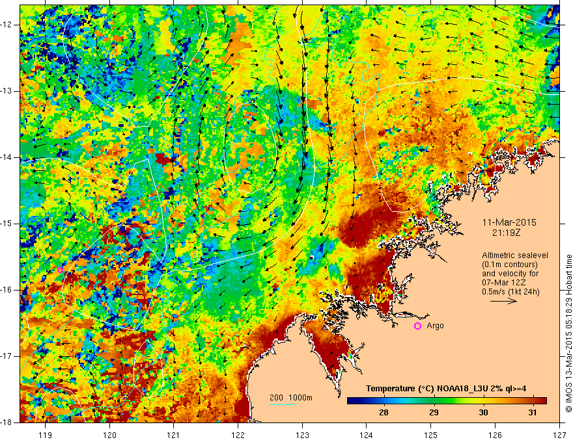Click the "0.5m/s (1kt 24h)" scale text
The width and height of the screenshot is (573, 442).
[x=510, y=292]
